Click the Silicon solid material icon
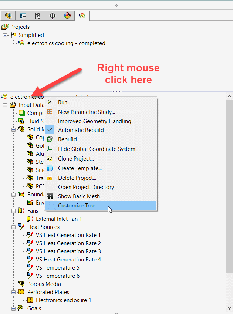The width and height of the screenshot is (233, 314). point(30,170)
